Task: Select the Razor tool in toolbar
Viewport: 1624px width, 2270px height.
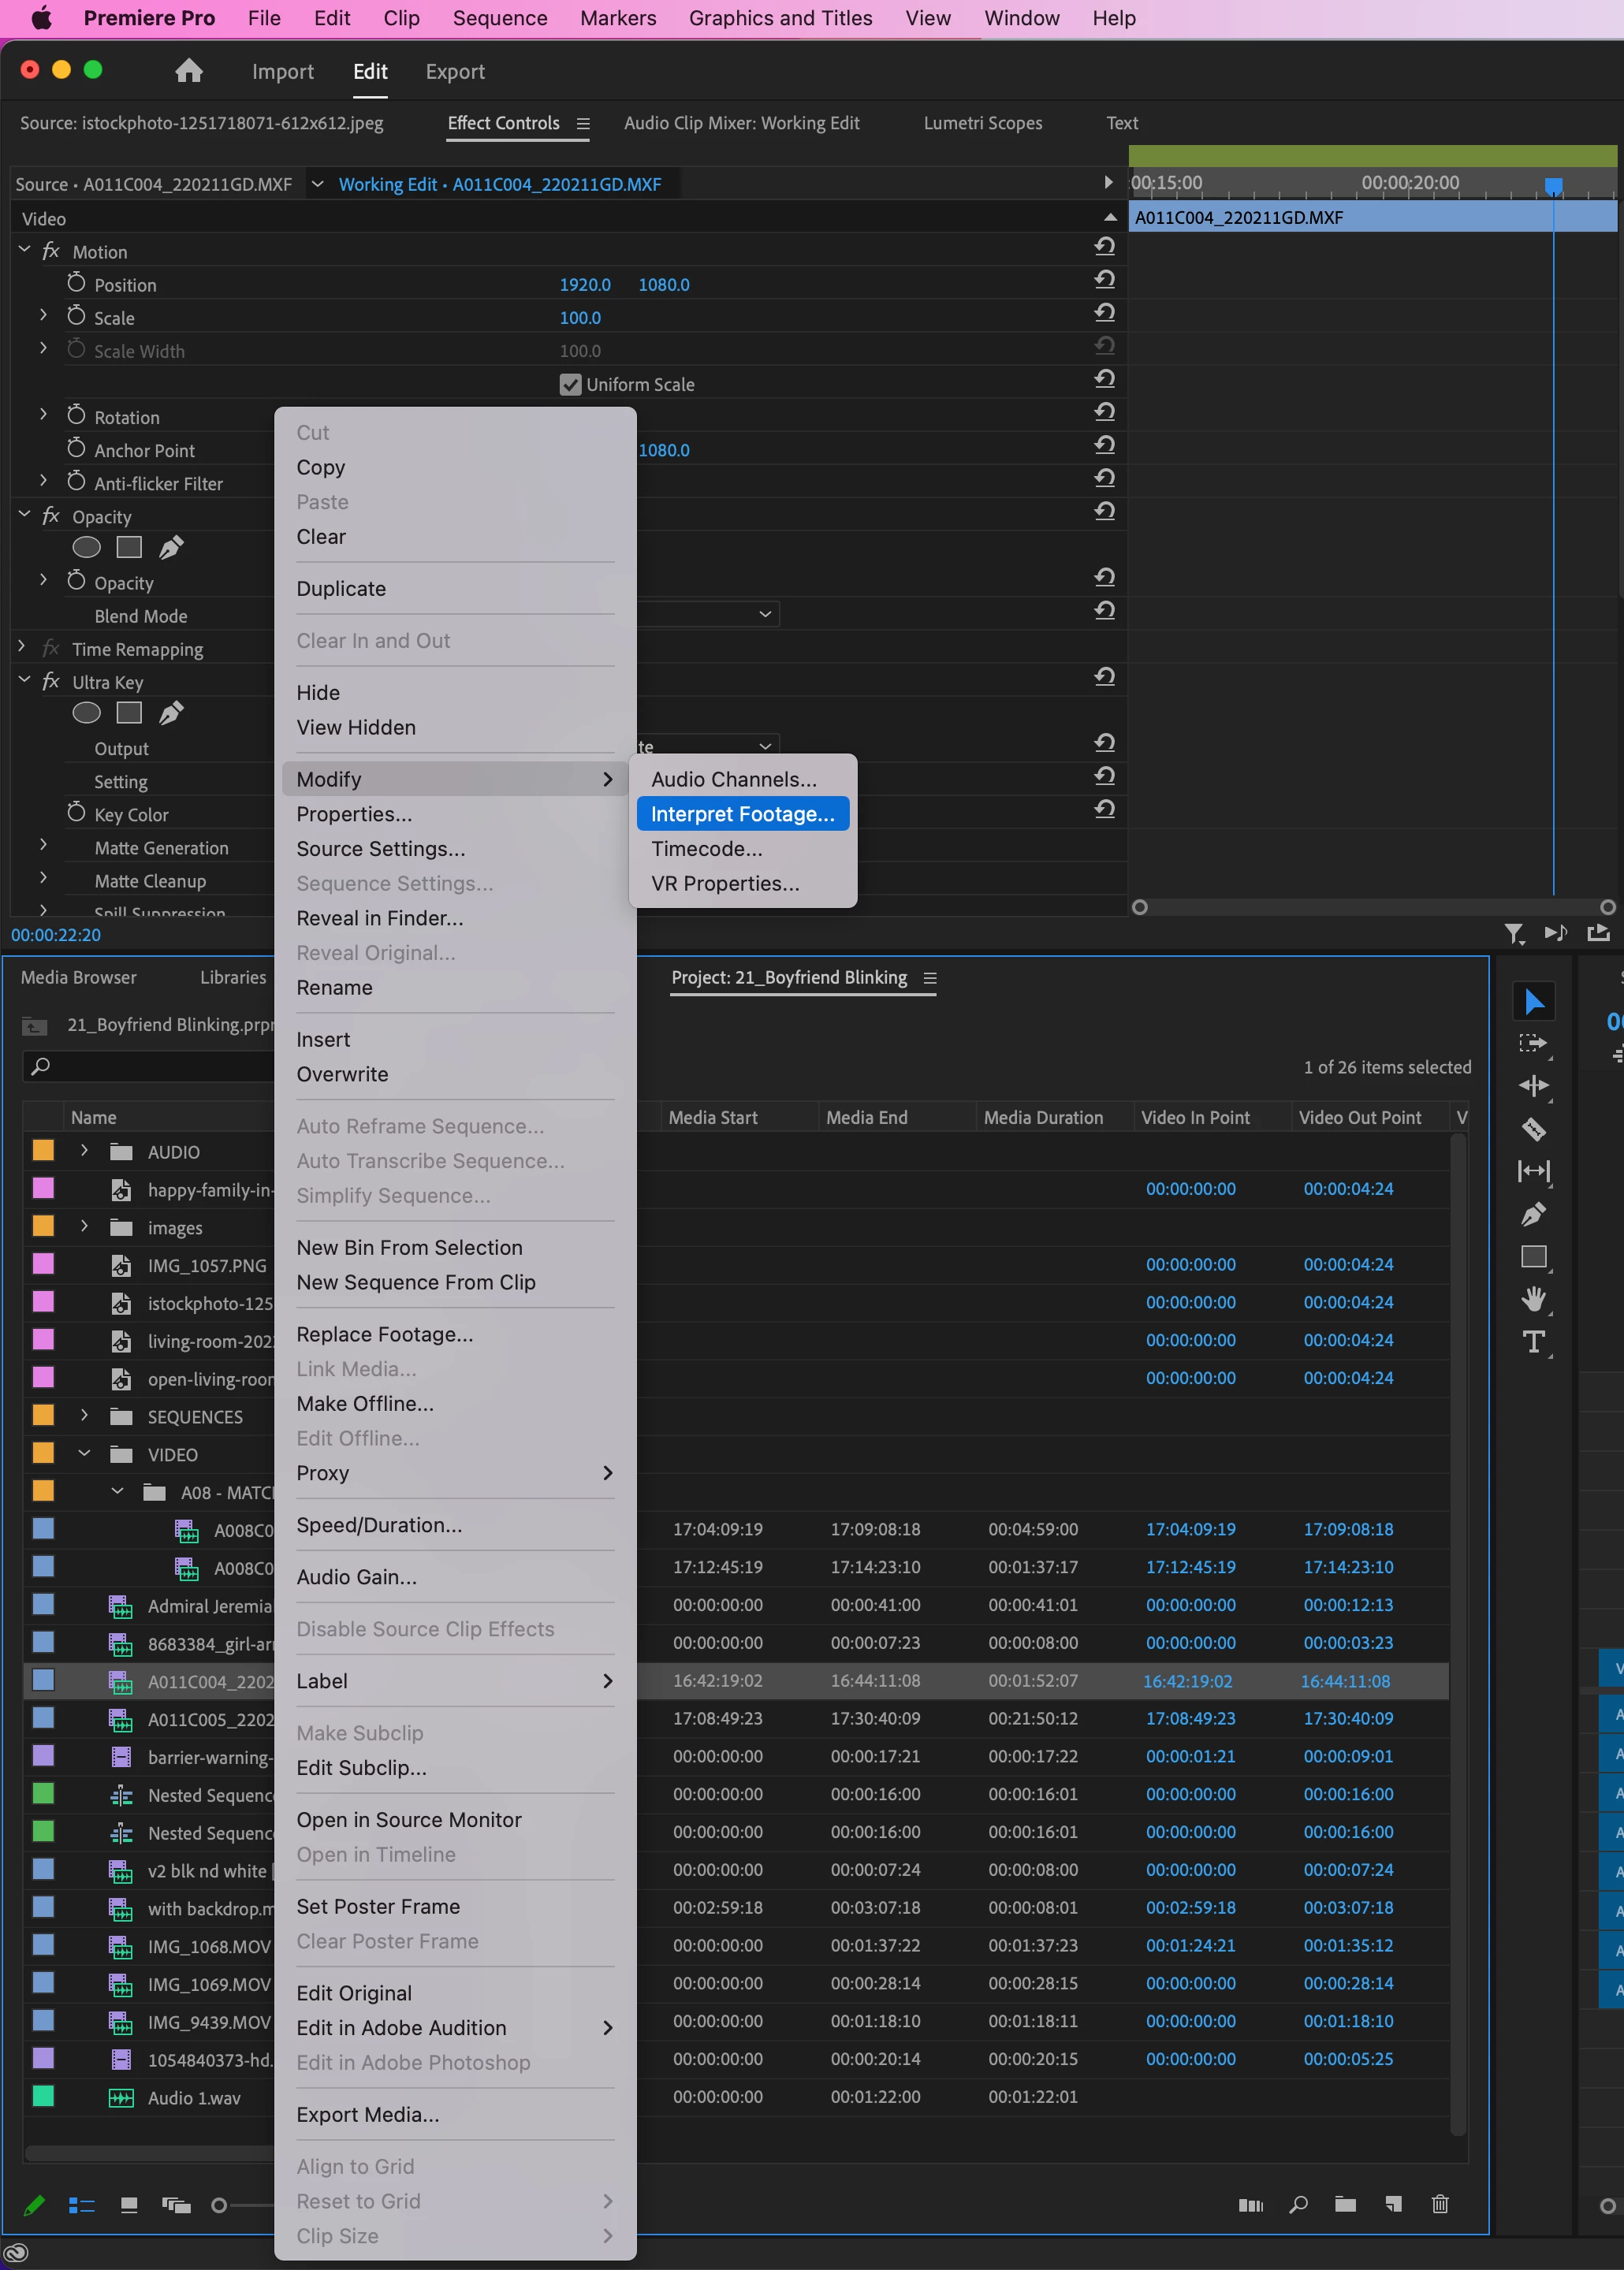Action: 1533,1129
